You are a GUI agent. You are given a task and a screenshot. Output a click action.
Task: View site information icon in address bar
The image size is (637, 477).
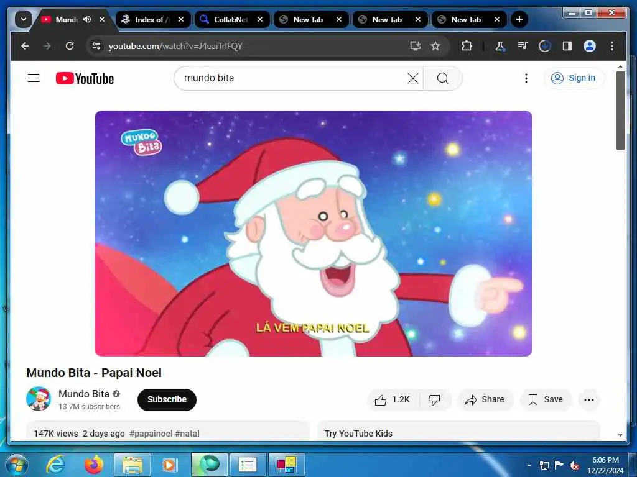point(96,46)
